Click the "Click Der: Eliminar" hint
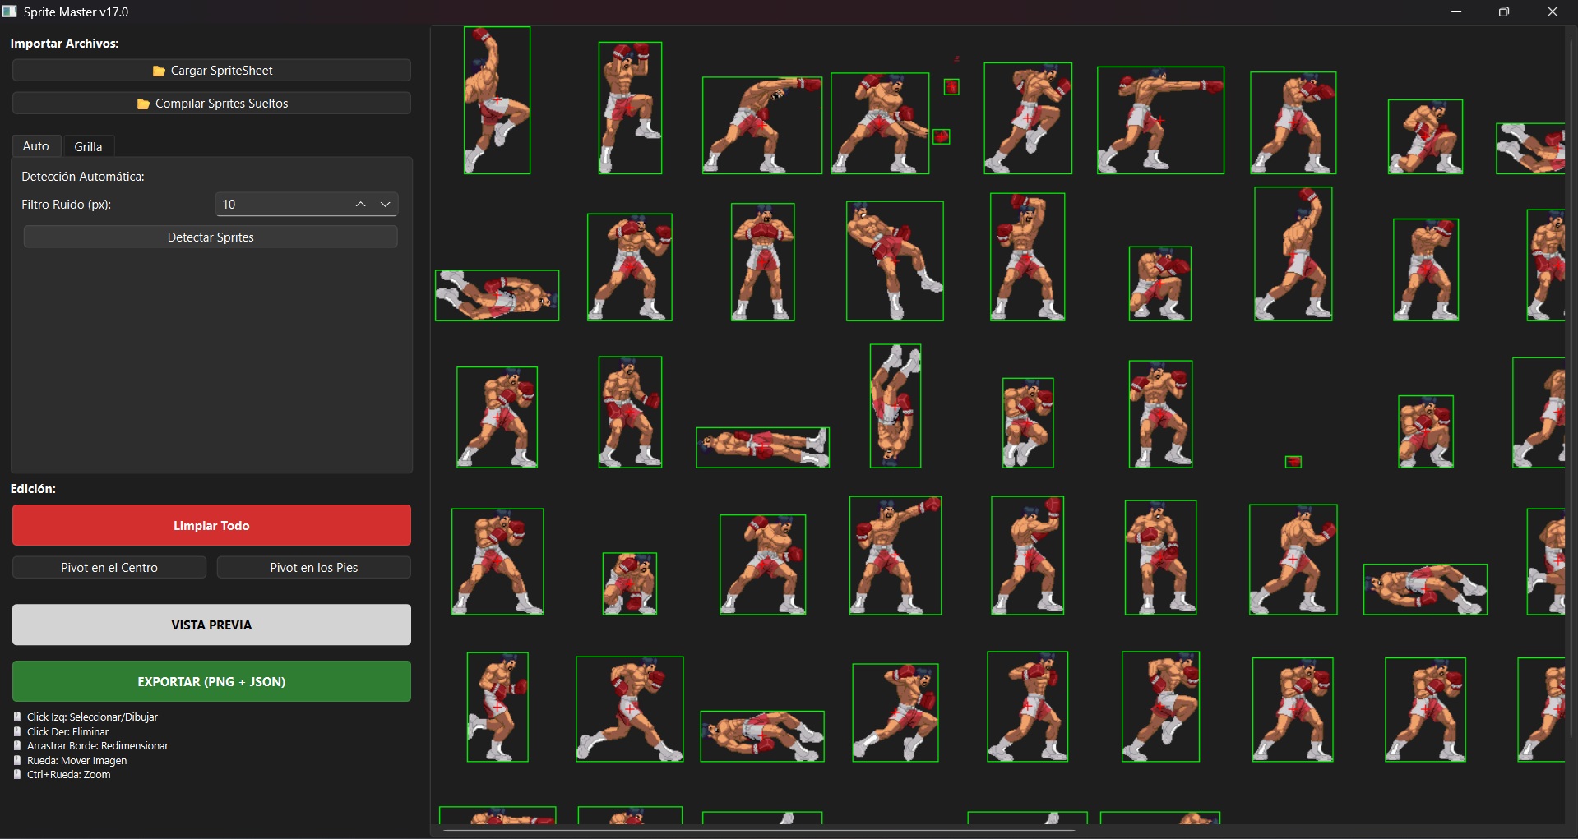This screenshot has width=1578, height=839. [x=67, y=732]
